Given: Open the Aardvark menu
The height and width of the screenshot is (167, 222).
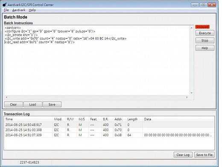Looking at the screenshot, I should [x=19, y=10].
